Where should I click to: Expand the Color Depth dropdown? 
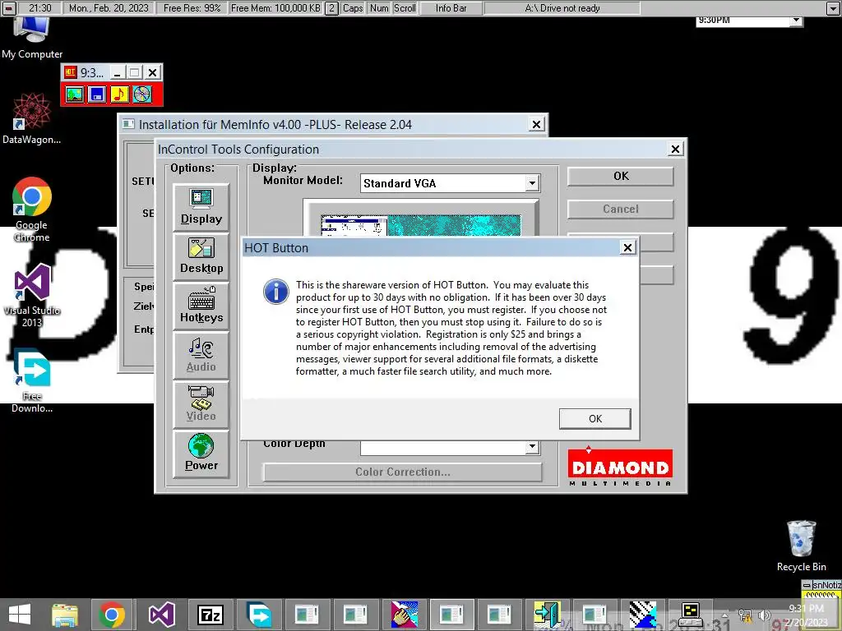point(532,447)
